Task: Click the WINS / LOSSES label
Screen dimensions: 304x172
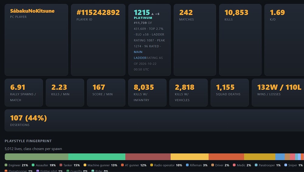Action: click(269, 94)
